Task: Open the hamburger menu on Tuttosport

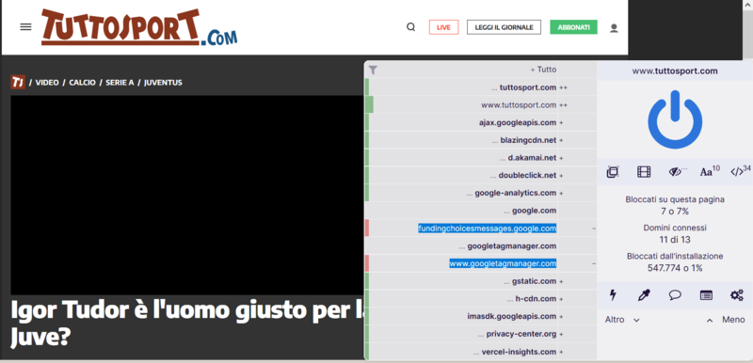Action: pos(25,27)
